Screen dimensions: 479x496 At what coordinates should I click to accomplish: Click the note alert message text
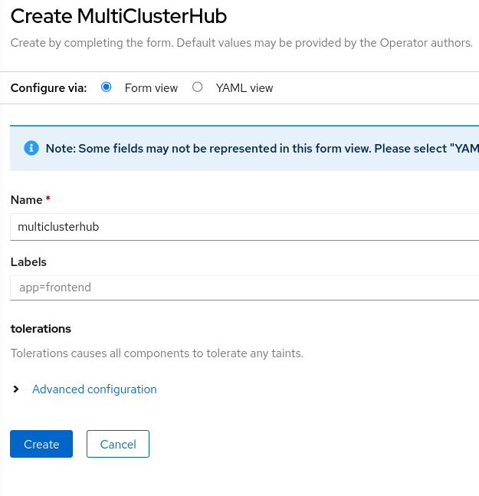261,148
